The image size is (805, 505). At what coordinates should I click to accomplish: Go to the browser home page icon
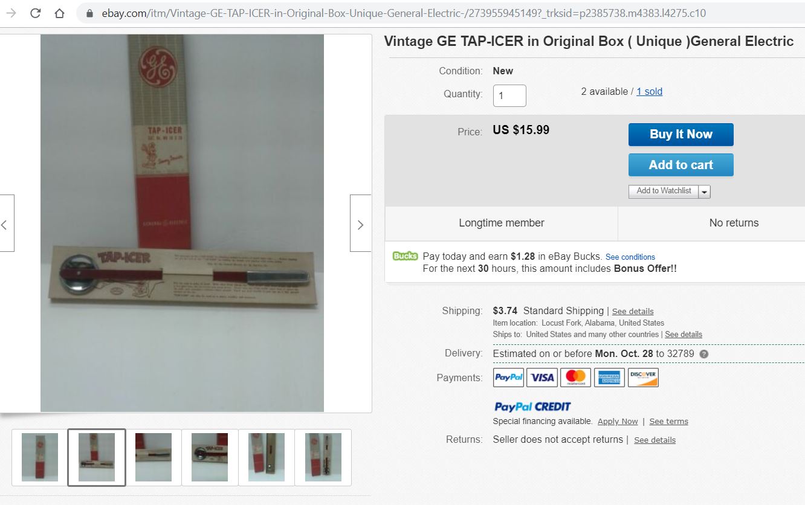[59, 13]
